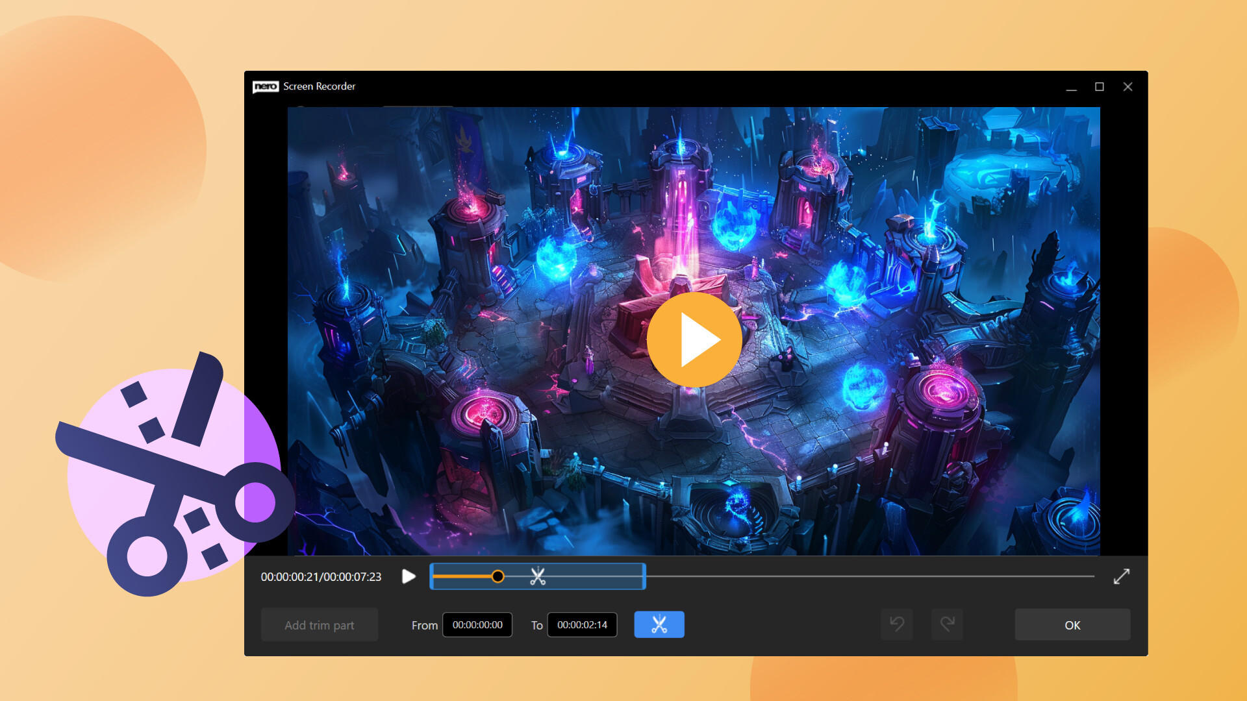Edit the From timecode 00:00:00:00
1247x701 pixels.
tap(477, 624)
